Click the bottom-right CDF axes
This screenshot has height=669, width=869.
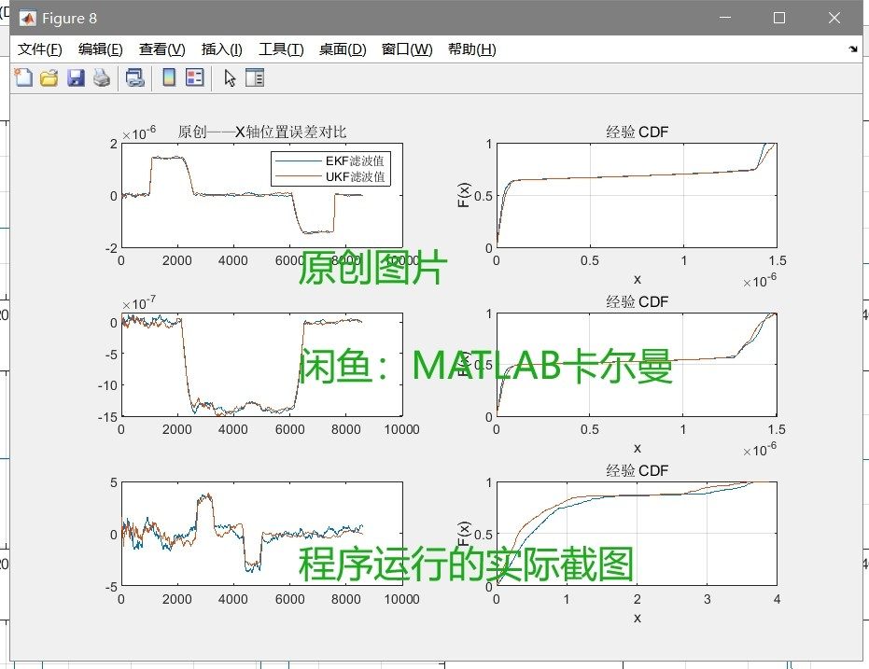tap(637, 534)
